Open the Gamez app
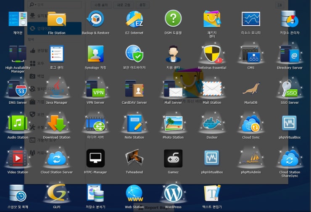311x212 pixels. tap(173, 158)
